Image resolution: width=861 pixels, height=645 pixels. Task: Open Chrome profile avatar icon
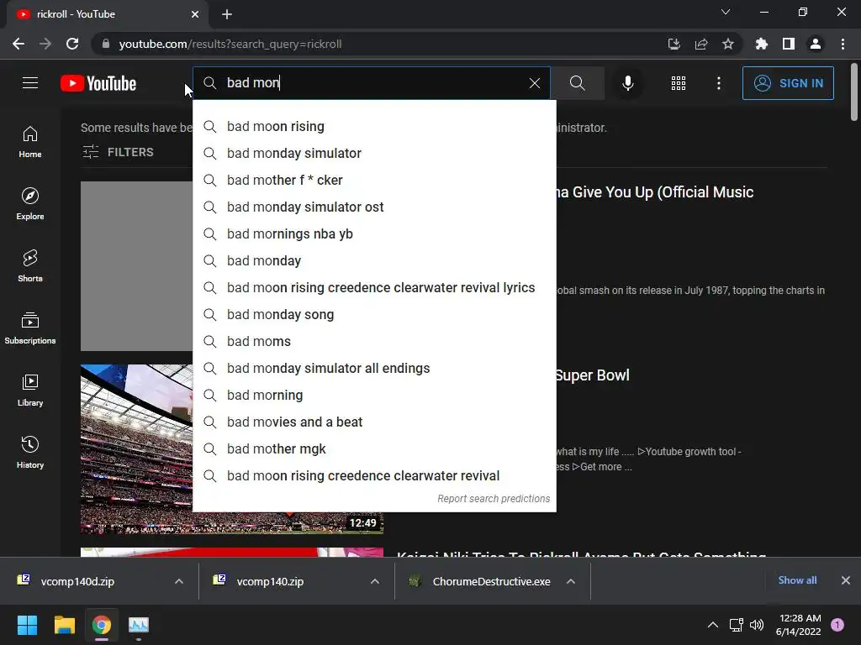click(x=816, y=44)
